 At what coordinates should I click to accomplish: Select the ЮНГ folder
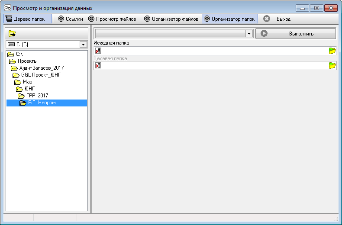click(29, 89)
